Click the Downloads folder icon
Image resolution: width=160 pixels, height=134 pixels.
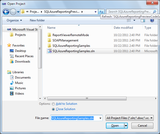(12, 61)
